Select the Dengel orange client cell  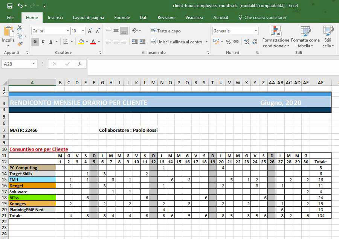[x=32, y=186]
